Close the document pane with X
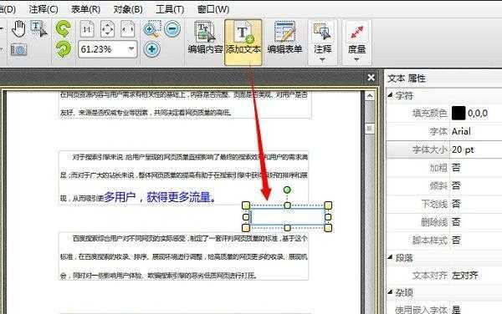Viewport: 502px width, 314px height. click(371, 78)
